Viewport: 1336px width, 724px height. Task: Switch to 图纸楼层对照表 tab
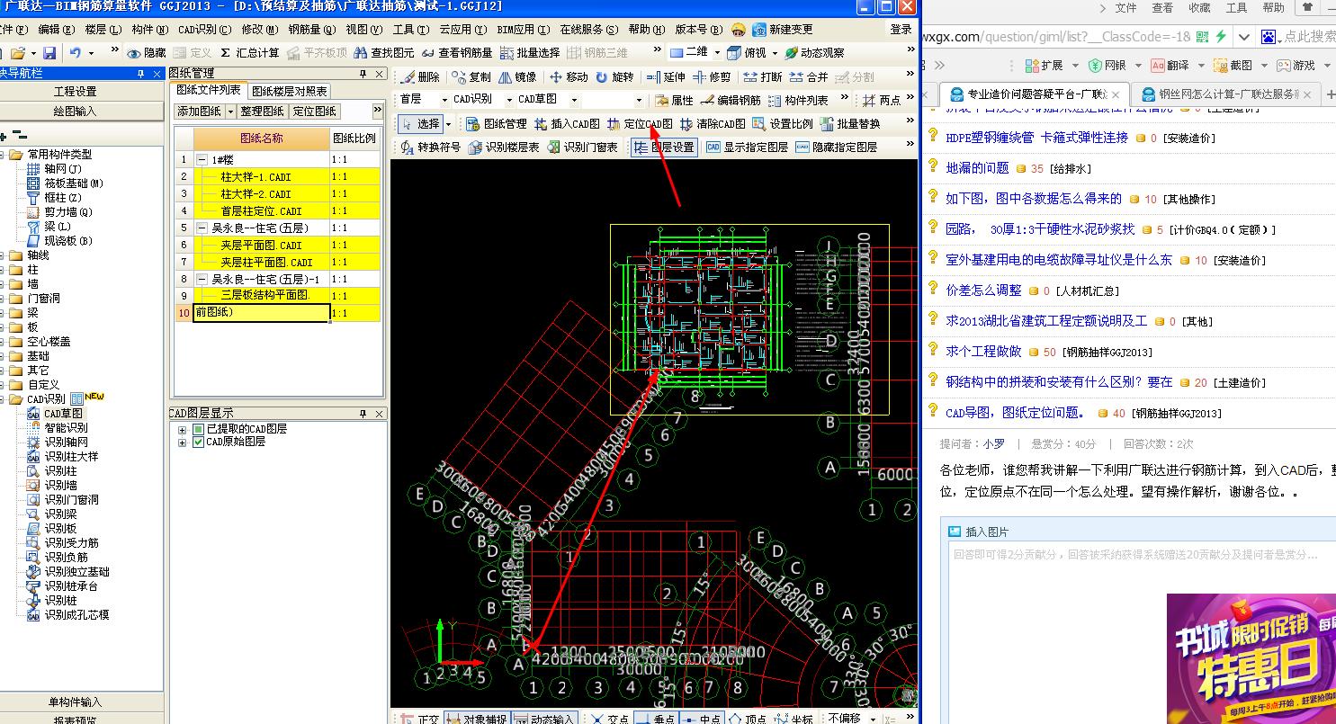pyautogui.click(x=290, y=91)
